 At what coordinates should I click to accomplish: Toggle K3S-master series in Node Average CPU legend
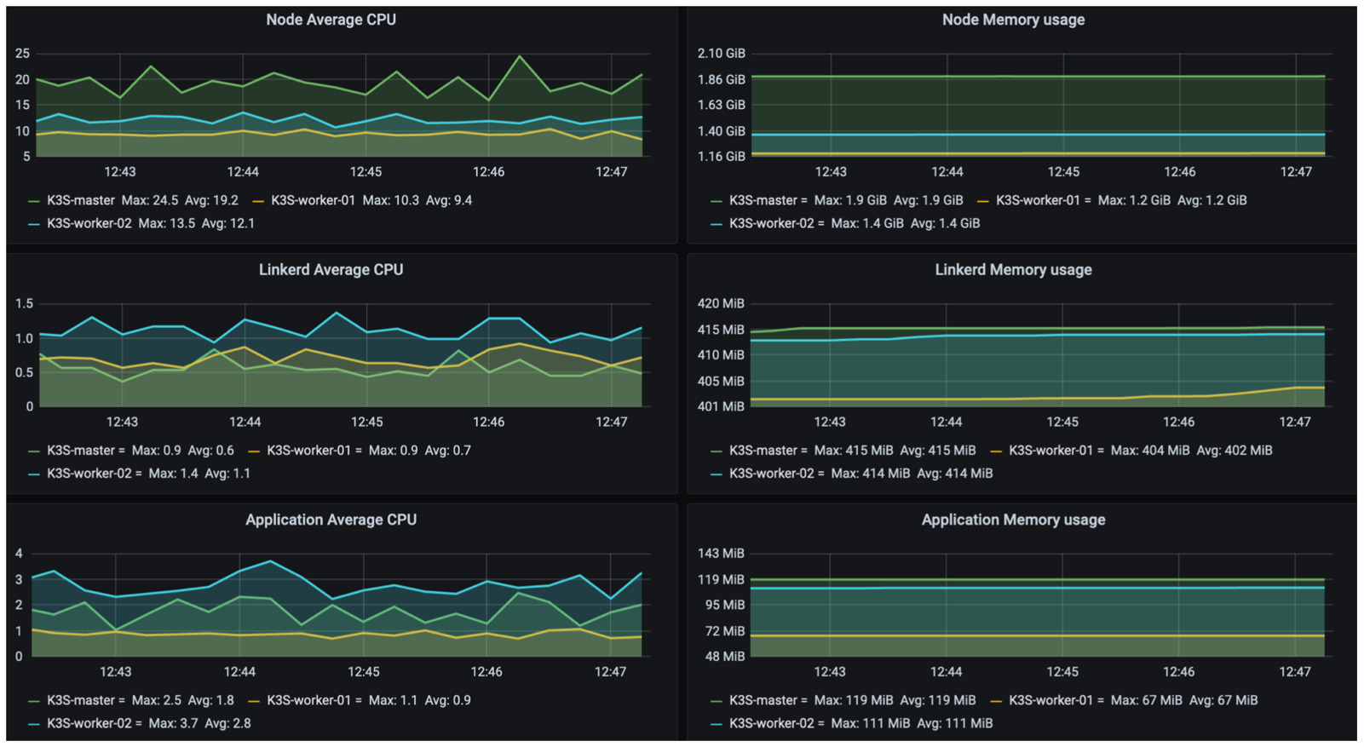pos(80,201)
